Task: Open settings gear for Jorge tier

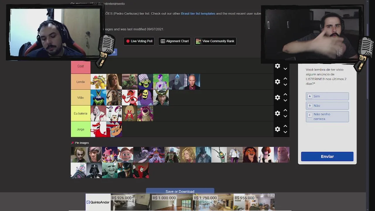Action: coord(277,129)
